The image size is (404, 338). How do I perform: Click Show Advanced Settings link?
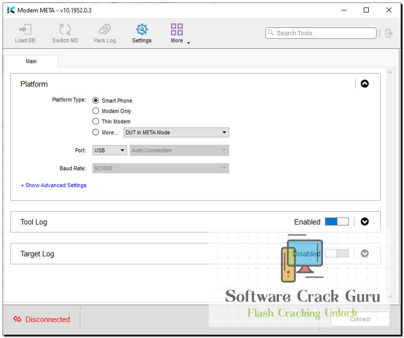54,185
